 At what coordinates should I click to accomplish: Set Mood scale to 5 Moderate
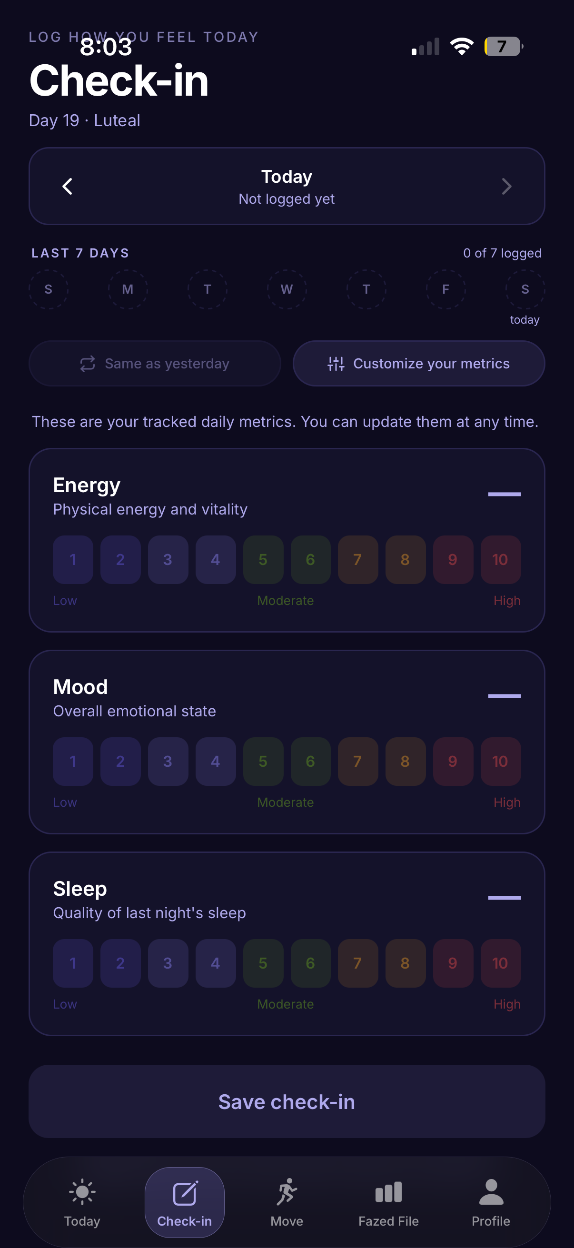[x=263, y=761]
